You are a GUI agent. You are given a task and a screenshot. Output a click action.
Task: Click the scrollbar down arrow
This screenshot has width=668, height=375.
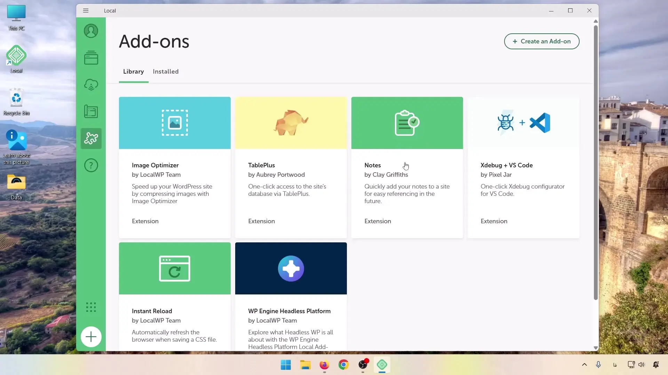596,348
